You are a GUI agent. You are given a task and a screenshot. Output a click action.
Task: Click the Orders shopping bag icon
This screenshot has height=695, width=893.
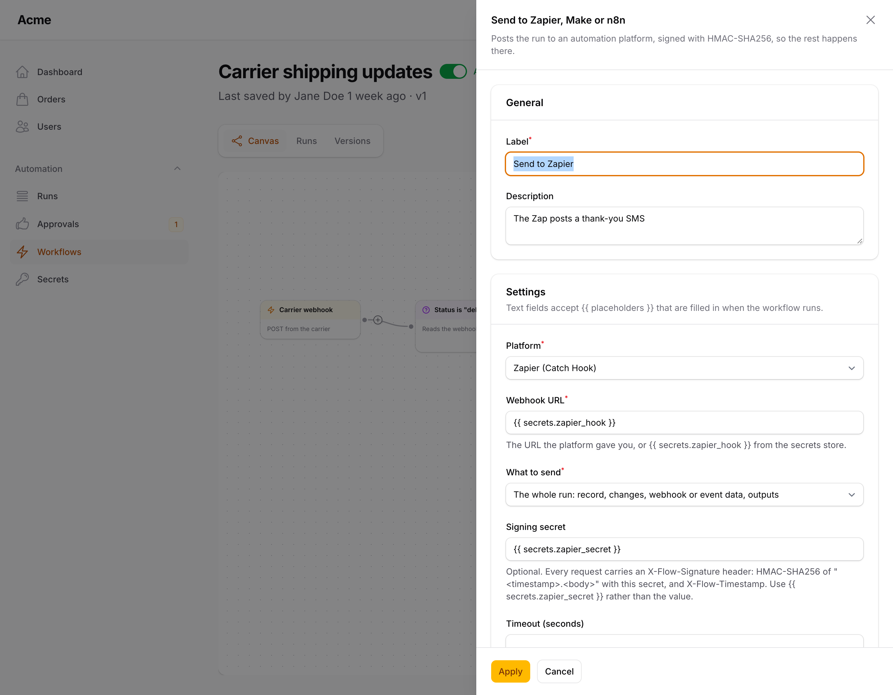(x=23, y=99)
